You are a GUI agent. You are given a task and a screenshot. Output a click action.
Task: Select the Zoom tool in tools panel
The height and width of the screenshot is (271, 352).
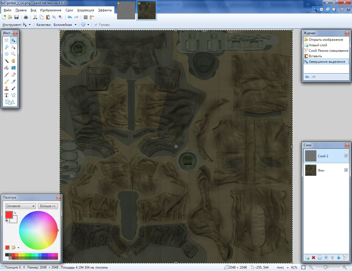pyautogui.click(x=13, y=54)
